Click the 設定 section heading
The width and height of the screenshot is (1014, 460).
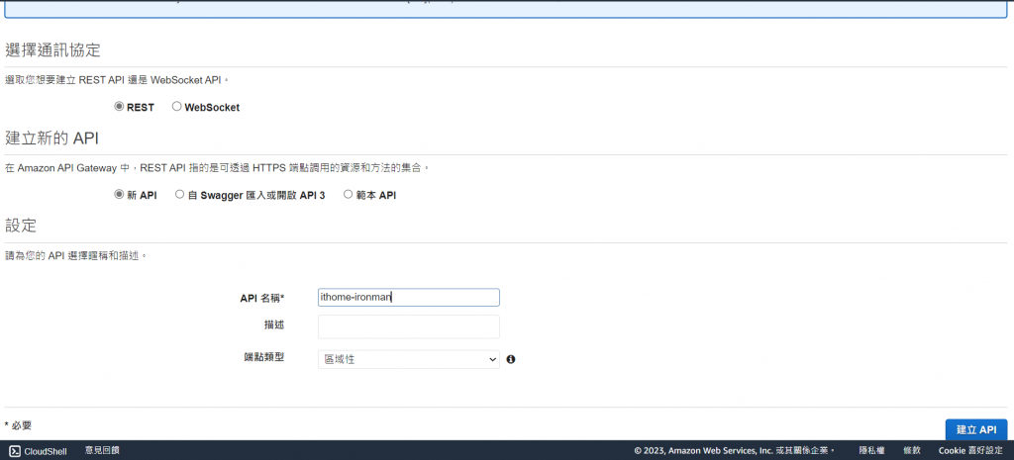(x=21, y=227)
